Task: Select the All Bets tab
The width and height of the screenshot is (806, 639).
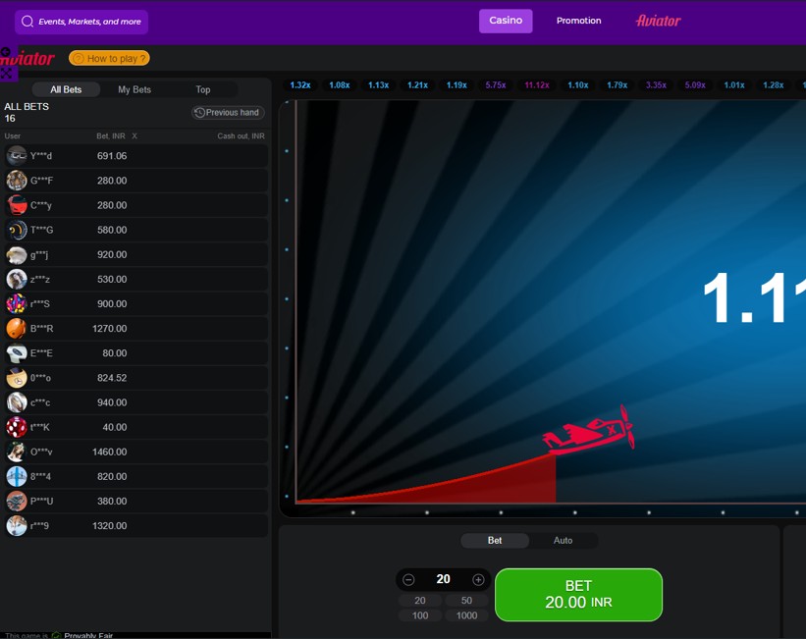Action: coord(66,89)
